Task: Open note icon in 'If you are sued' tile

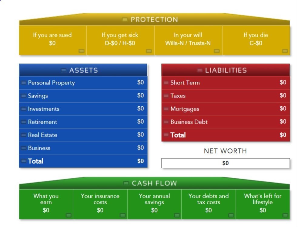Action: point(81,51)
